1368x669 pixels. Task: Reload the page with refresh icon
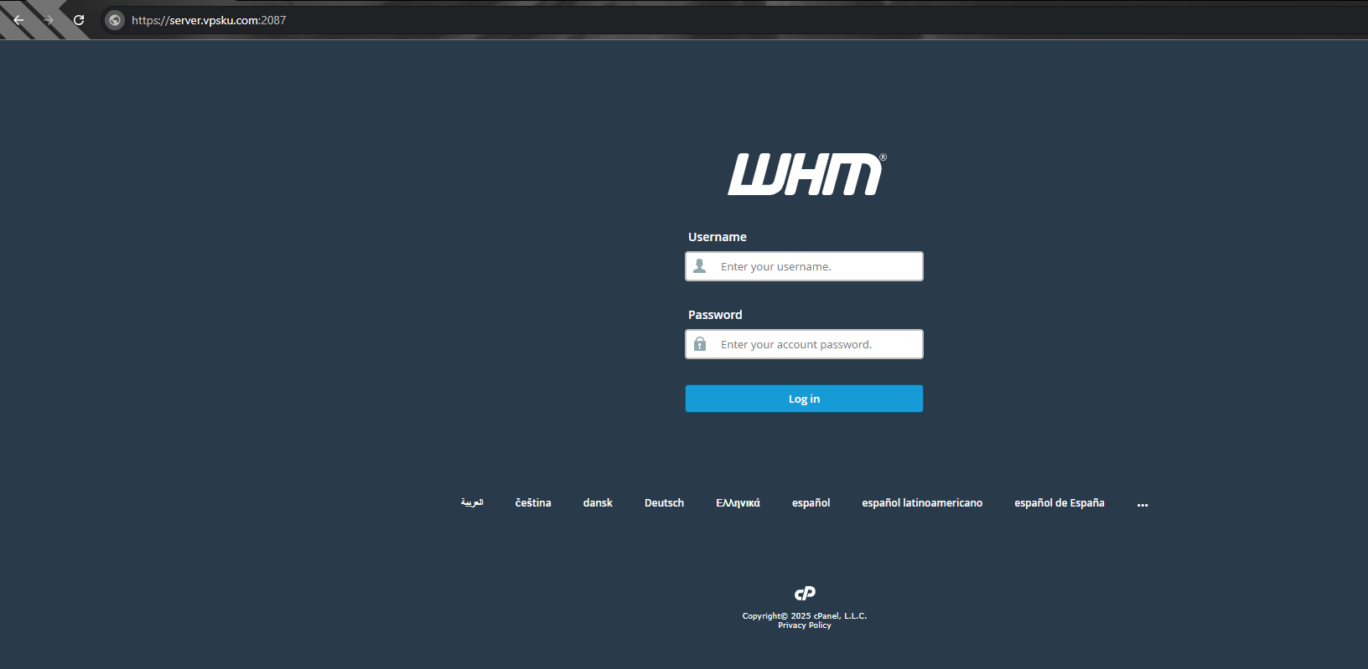79,20
